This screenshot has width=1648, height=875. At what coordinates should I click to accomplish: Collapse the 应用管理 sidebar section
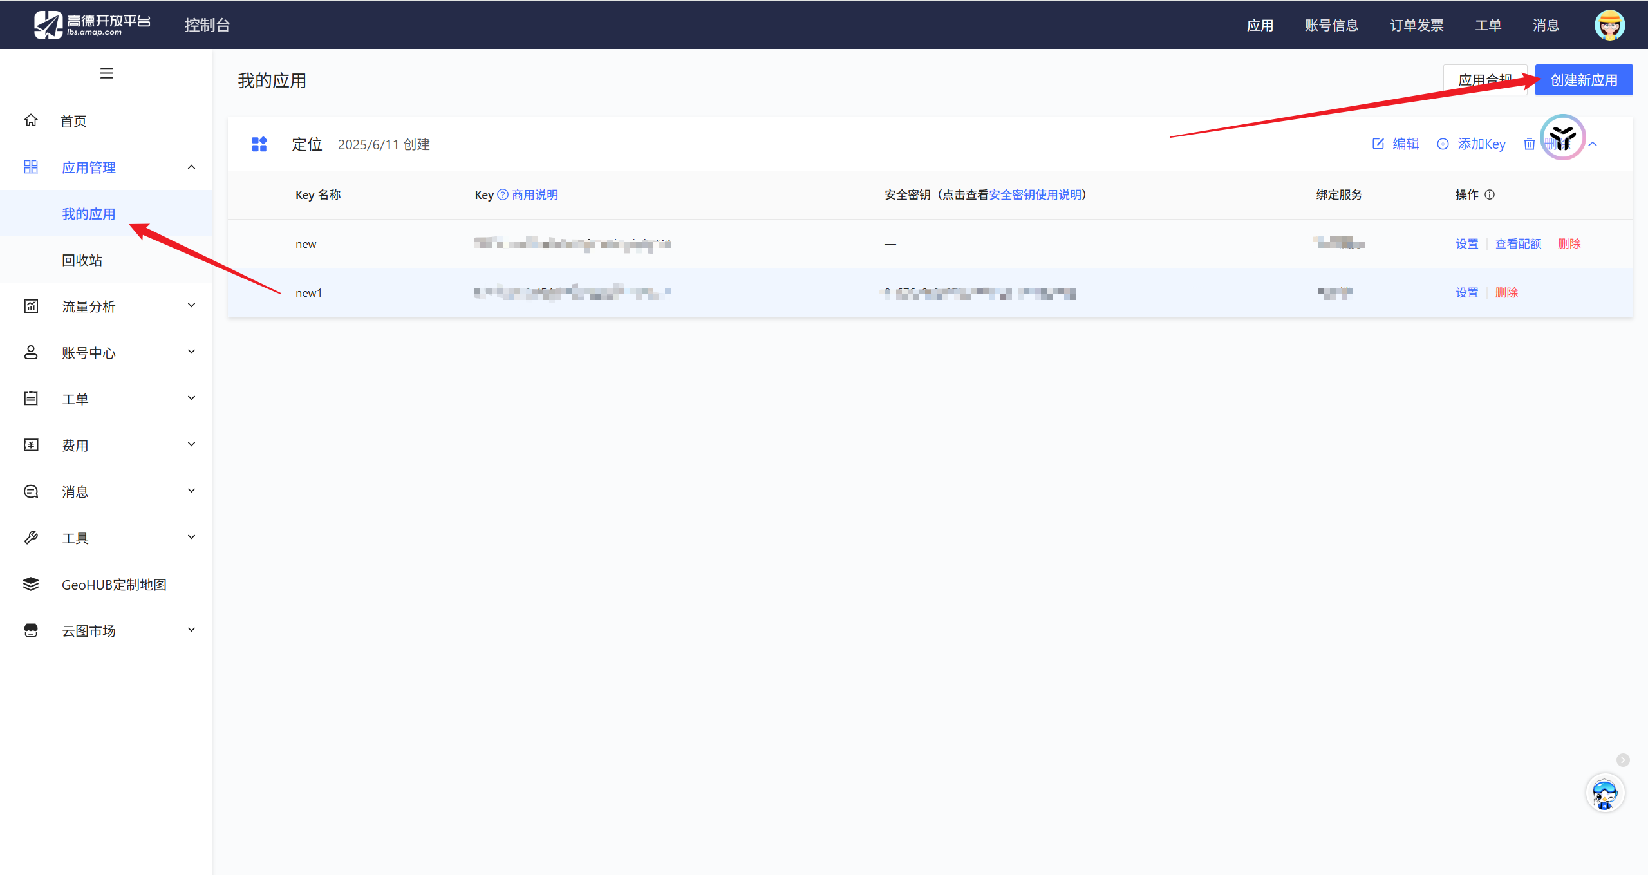pyautogui.click(x=191, y=167)
